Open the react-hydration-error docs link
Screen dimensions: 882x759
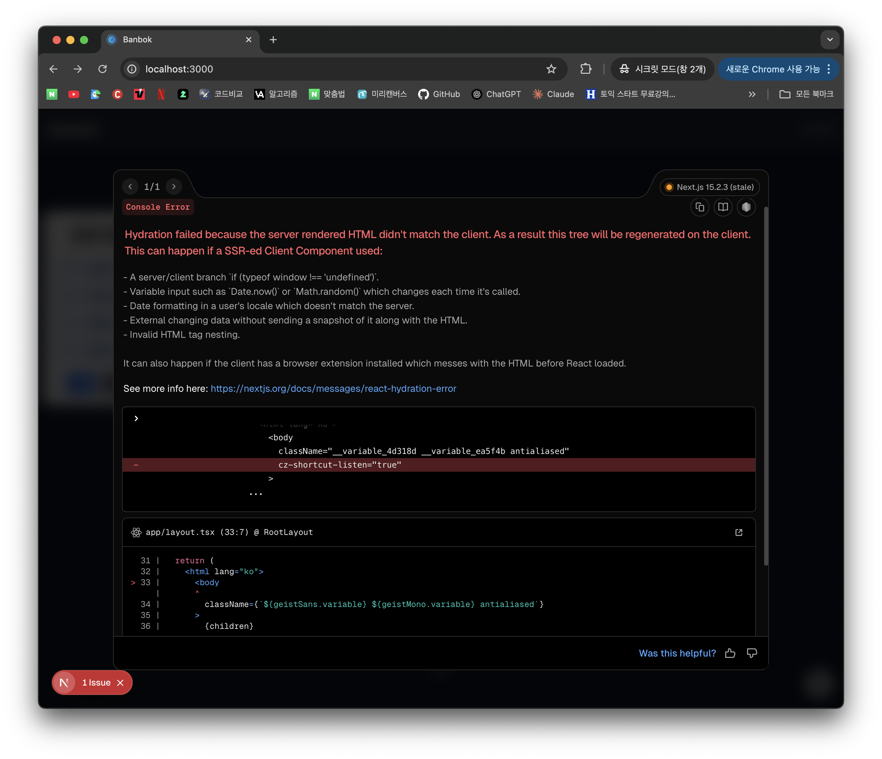[x=333, y=389]
